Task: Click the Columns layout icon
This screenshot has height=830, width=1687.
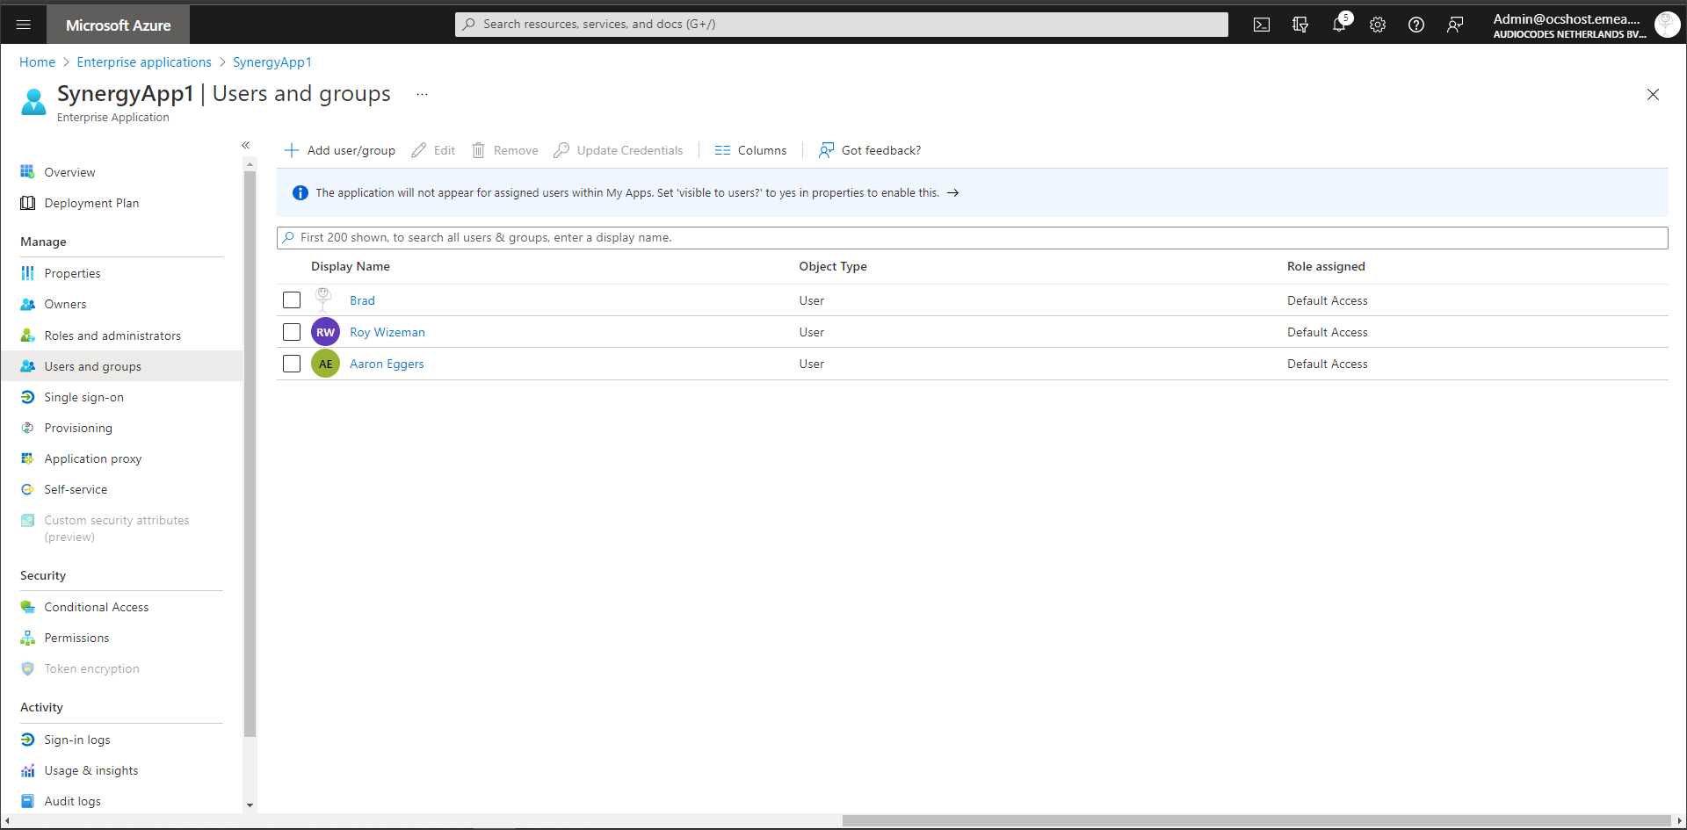Action: point(723,150)
